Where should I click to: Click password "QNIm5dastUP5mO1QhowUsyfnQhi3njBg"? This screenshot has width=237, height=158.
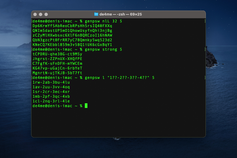[x=72, y=31]
